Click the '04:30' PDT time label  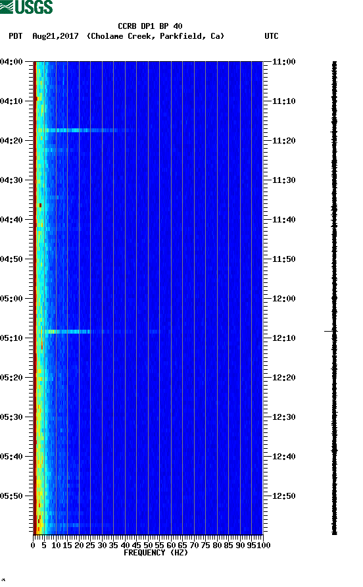12,180
